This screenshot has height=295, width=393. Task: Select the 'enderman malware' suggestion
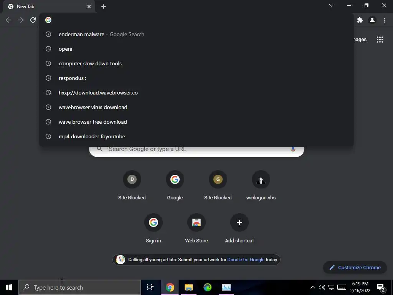196,34
